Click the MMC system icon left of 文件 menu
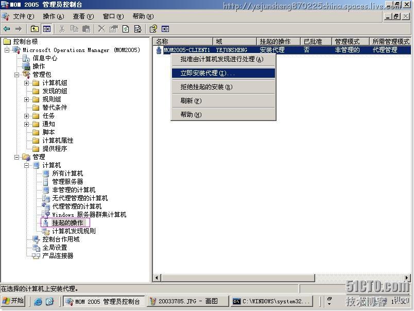414x311 pixels. (5, 16)
